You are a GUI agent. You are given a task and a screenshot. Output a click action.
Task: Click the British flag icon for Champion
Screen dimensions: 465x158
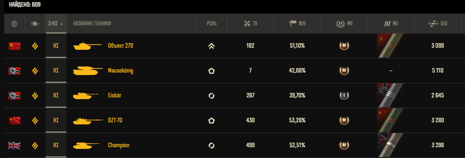pos(14,145)
